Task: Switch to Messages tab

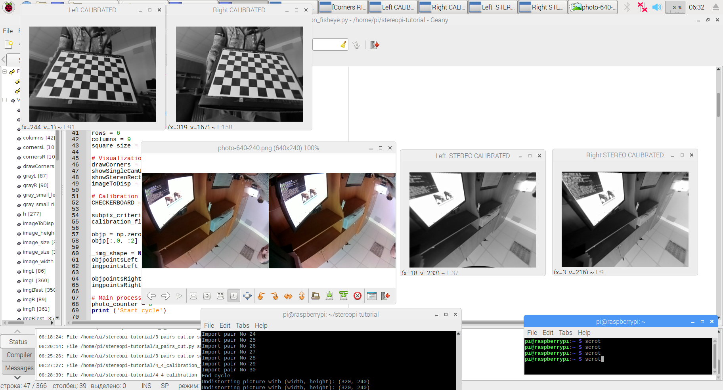Action: point(19,368)
